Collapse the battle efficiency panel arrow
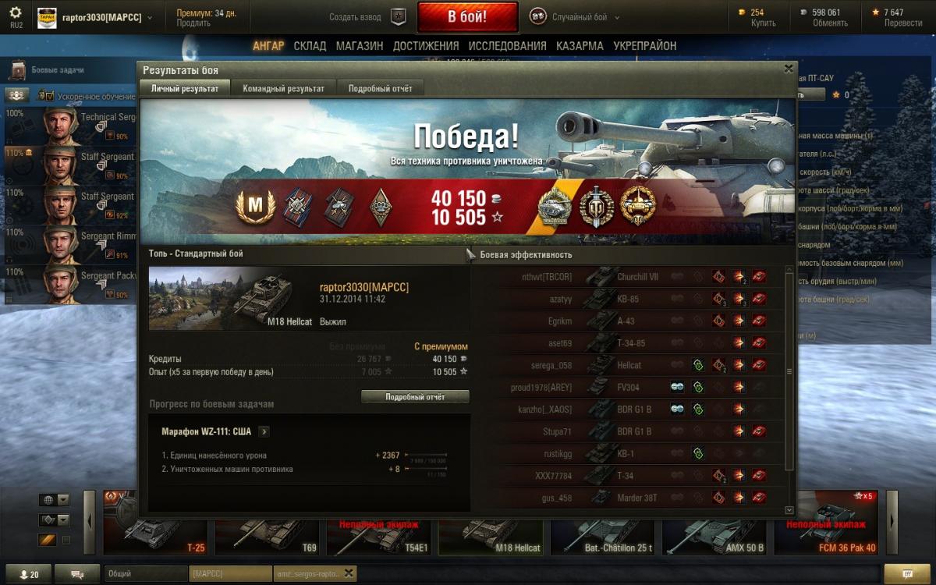Viewport: 936px width, 585px height. [x=470, y=255]
